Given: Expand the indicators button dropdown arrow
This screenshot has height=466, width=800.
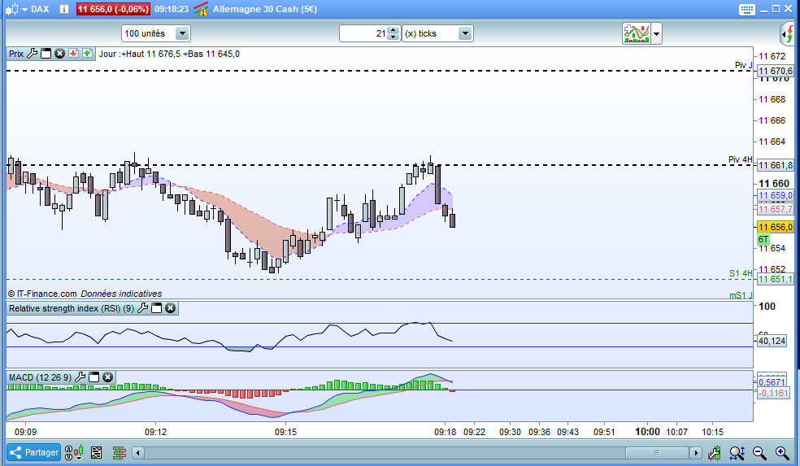Looking at the screenshot, I should (657, 34).
